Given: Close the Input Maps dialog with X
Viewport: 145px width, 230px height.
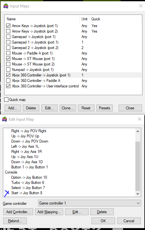Looking at the screenshot, I should (x=141, y=6).
